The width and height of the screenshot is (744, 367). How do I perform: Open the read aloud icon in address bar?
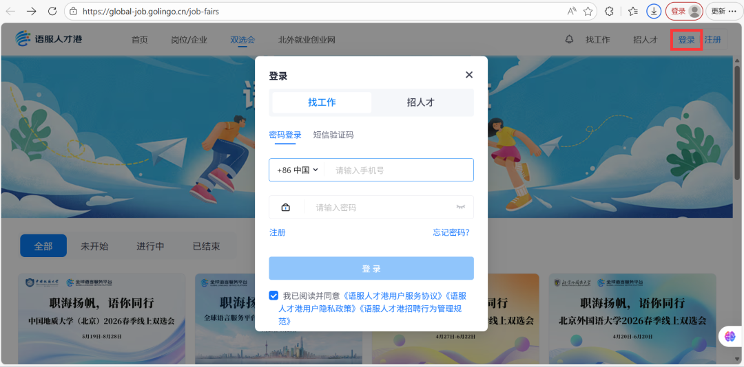click(x=572, y=12)
